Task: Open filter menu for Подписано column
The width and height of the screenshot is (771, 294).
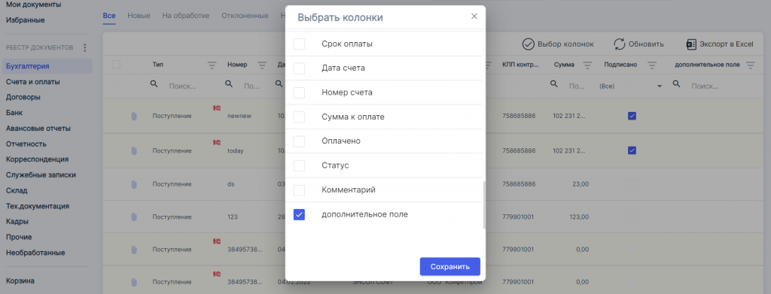Action: pyautogui.click(x=652, y=65)
